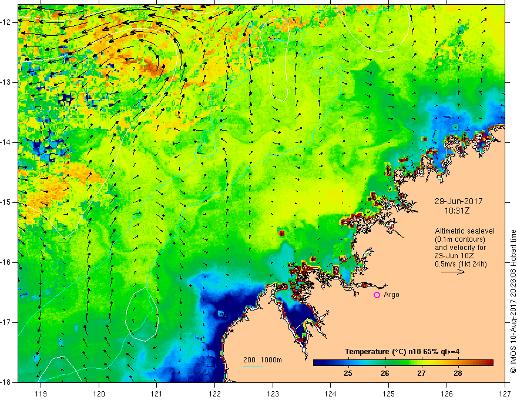Image resolution: width=517 pixels, height=400 pixels.
Task: Click the '28' color bar label
Action: 458,374
